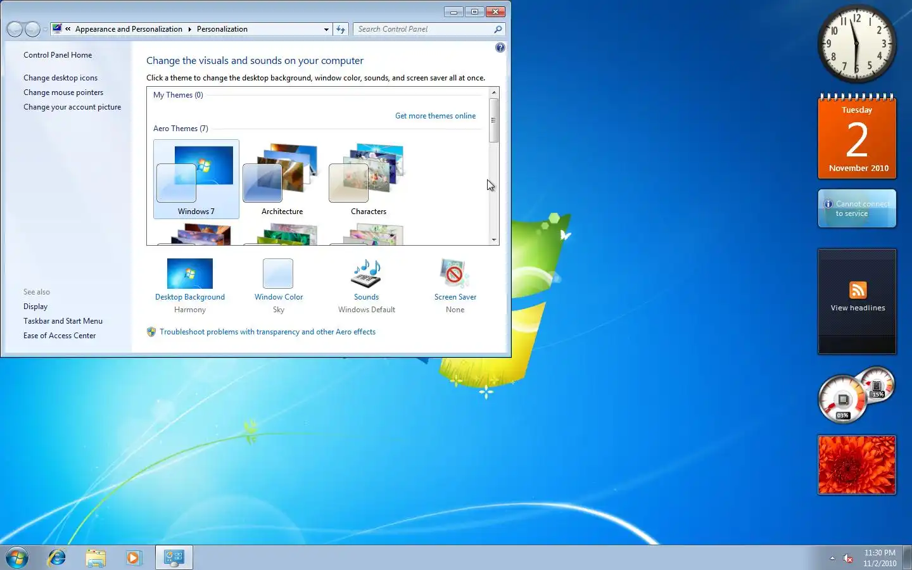The image size is (912, 570).
Task: Open the address bar history dropdown arrow
Action: pos(326,29)
